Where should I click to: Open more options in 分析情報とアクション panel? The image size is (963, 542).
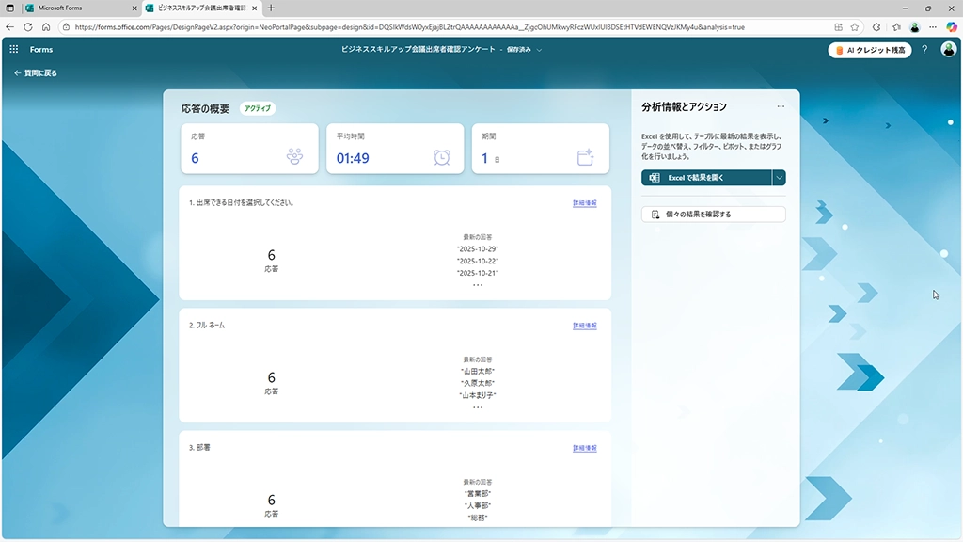click(x=780, y=107)
